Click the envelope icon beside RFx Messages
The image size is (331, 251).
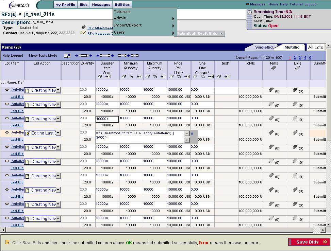(x=83, y=33)
